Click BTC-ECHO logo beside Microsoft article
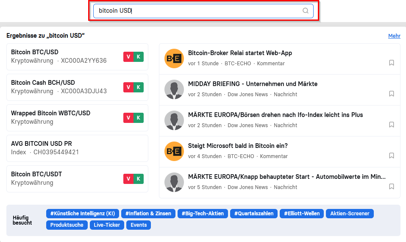This screenshot has width=406, height=242. (x=174, y=151)
